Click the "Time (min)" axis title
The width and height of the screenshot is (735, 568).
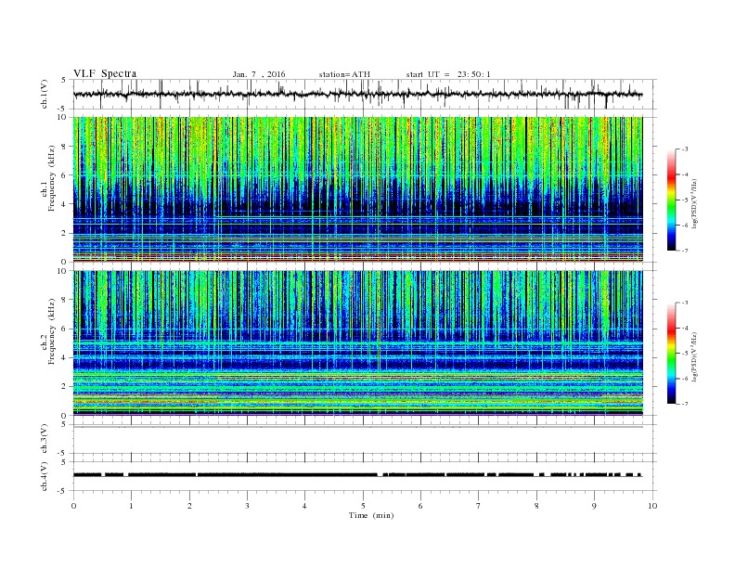371,515
